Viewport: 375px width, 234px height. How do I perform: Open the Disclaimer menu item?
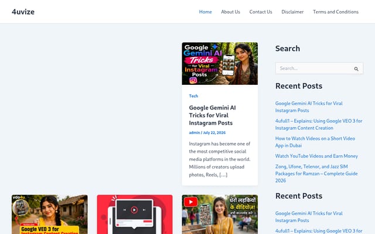click(x=292, y=12)
